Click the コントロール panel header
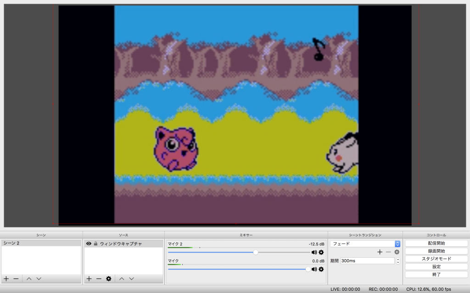This screenshot has width=470, height=293. tap(436, 235)
